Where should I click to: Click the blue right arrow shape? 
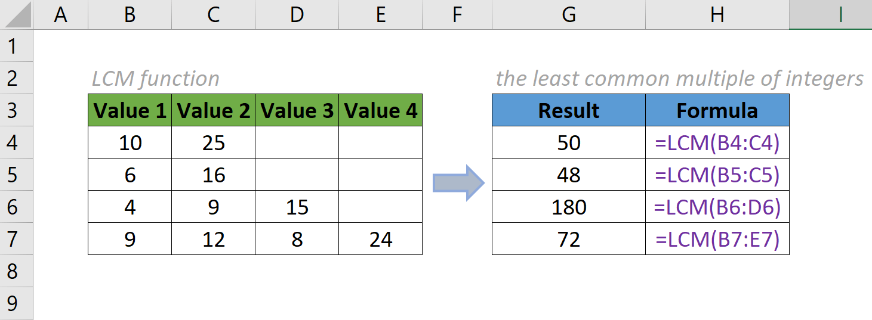pyautogui.click(x=458, y=183)
